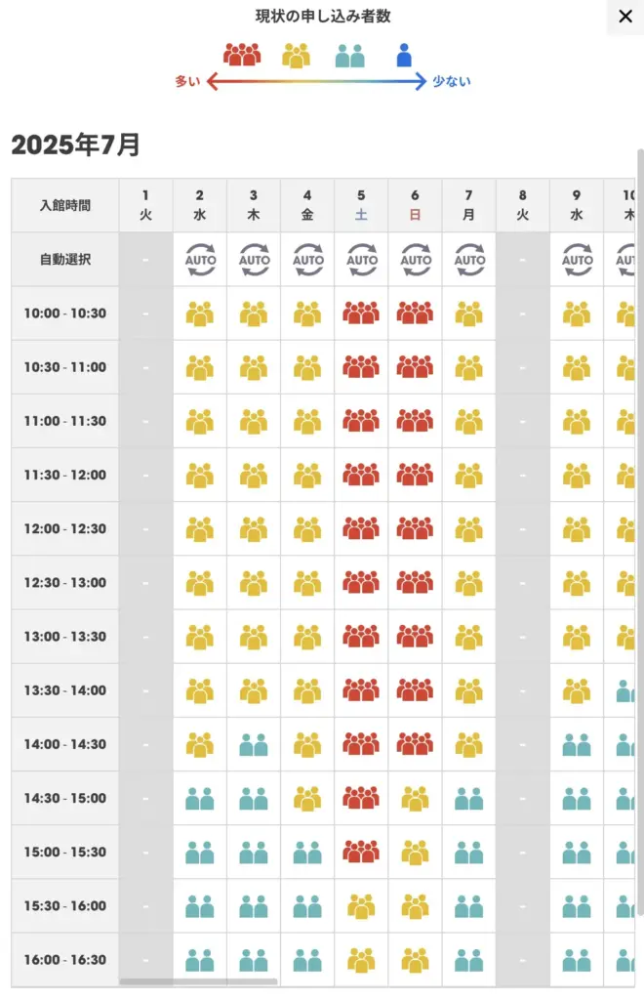644x1000 pixels.
Task: Pick yellow 10:30-11:00 slot on July 3
Action: [x=254, y=367]
